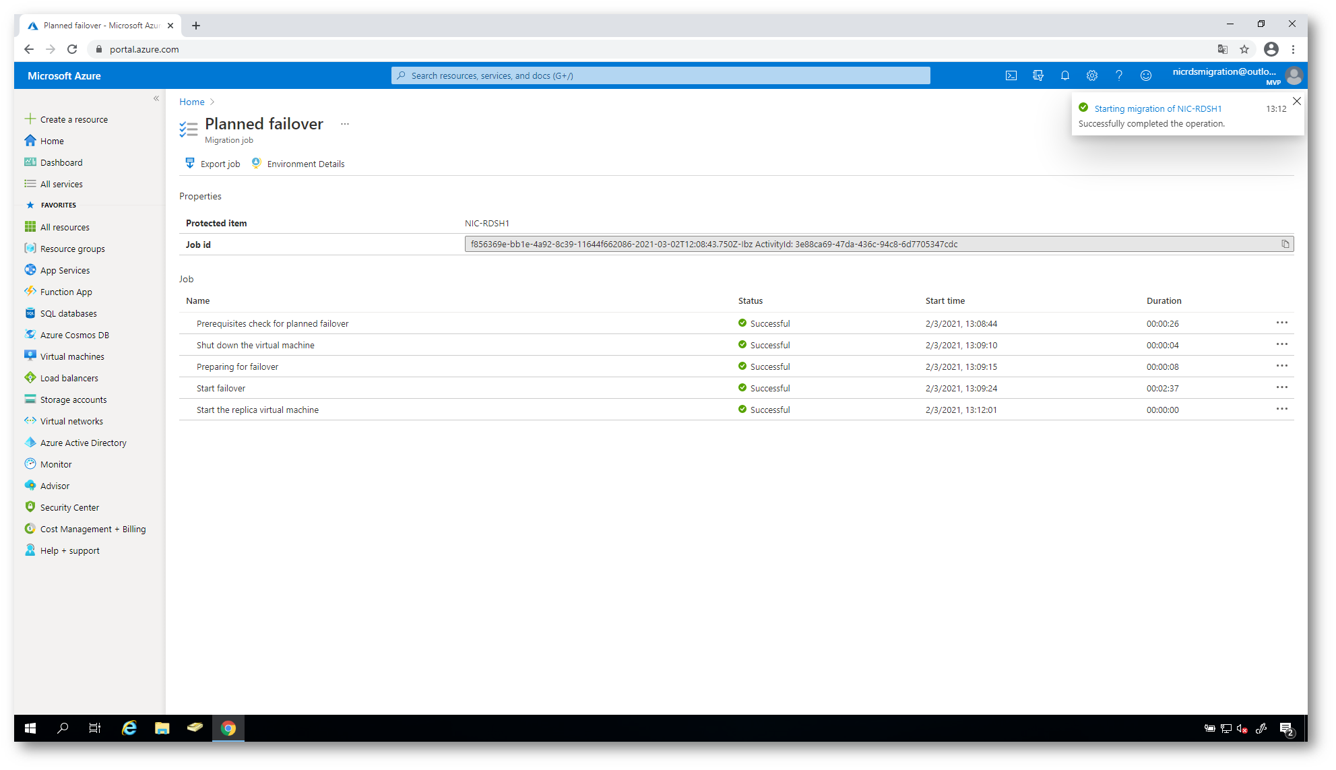This screenshot has height=770, width=1336.
Task: Select the Start failover duration 00:02:37
Action: (1162, 388)
